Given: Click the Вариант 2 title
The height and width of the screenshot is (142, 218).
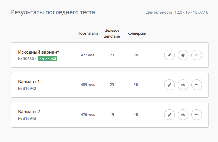Looking at the screenshot, I should pyautogui.click(x=29, y=112).
